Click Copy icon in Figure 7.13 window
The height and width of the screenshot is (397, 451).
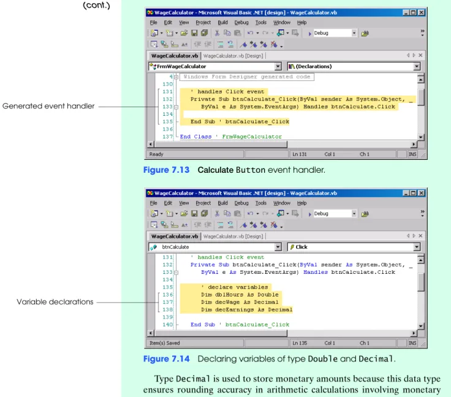click(x=227, y=33)
